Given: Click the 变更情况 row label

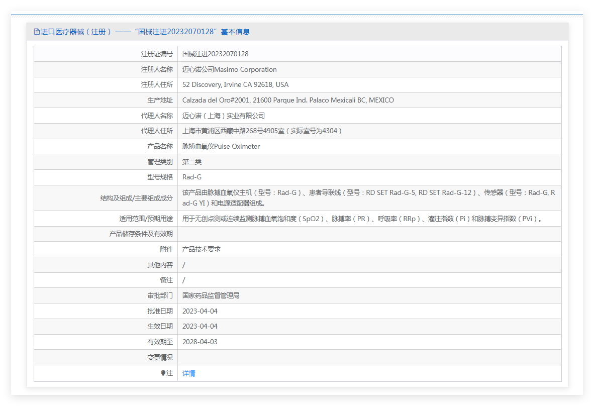Looking at the screenshot, I should point(160,357).
